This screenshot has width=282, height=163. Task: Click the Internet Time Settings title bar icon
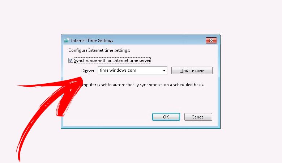point(67,40)
